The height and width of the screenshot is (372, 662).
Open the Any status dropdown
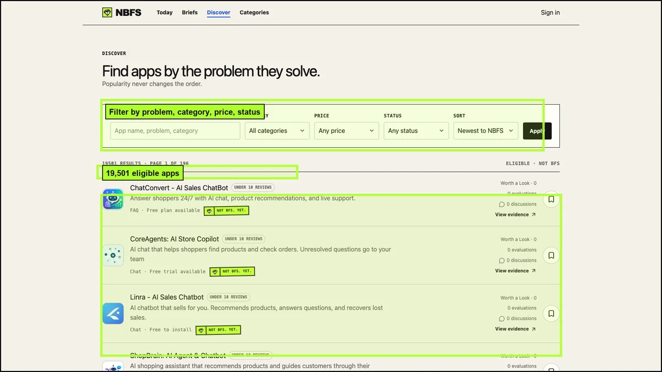coord(416,131)
